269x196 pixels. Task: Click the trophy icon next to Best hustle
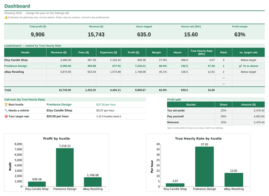pos(6,104)
